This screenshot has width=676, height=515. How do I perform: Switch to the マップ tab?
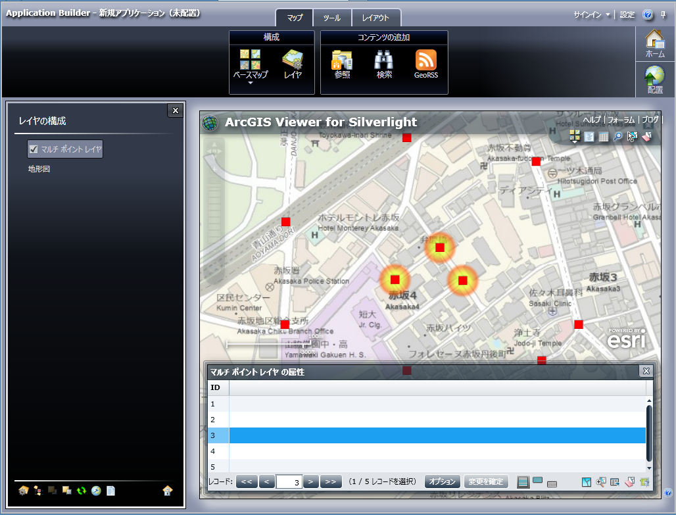pos(295,18)
